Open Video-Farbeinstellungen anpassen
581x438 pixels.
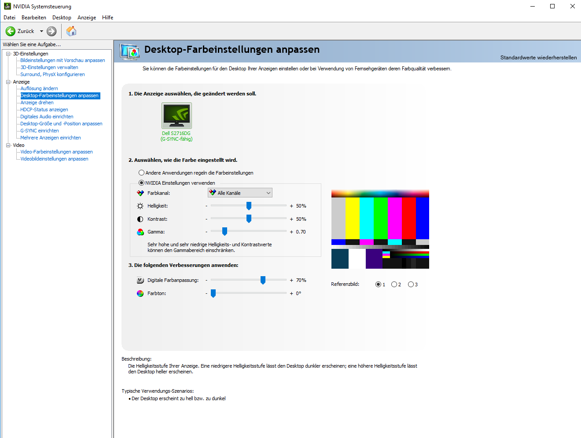pyautogui.click(x=56, y=152)
